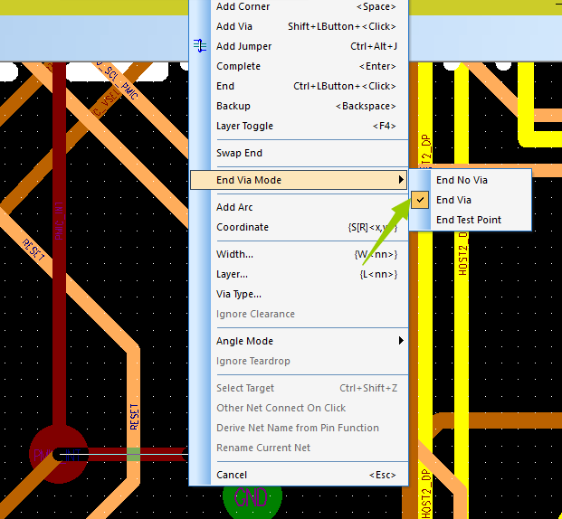
Task: Open the Width... setting
Action: [x=299, y=254]
